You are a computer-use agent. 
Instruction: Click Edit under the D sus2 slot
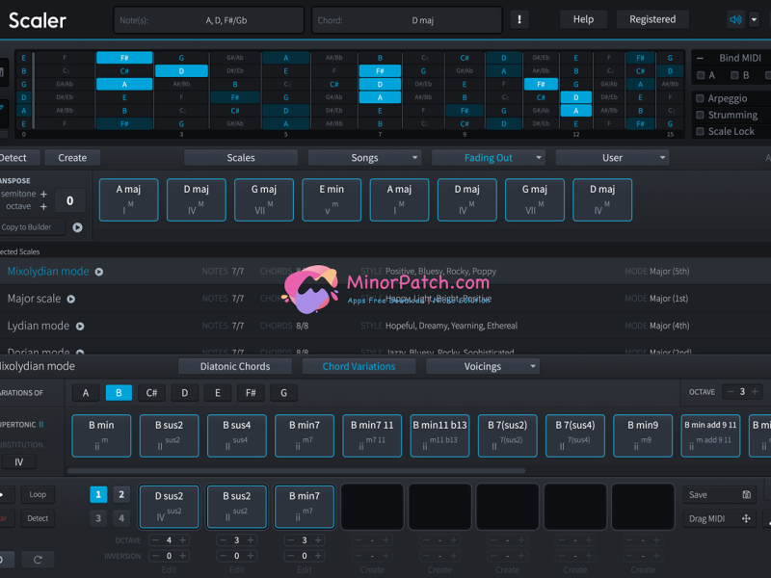coord(170,570)
